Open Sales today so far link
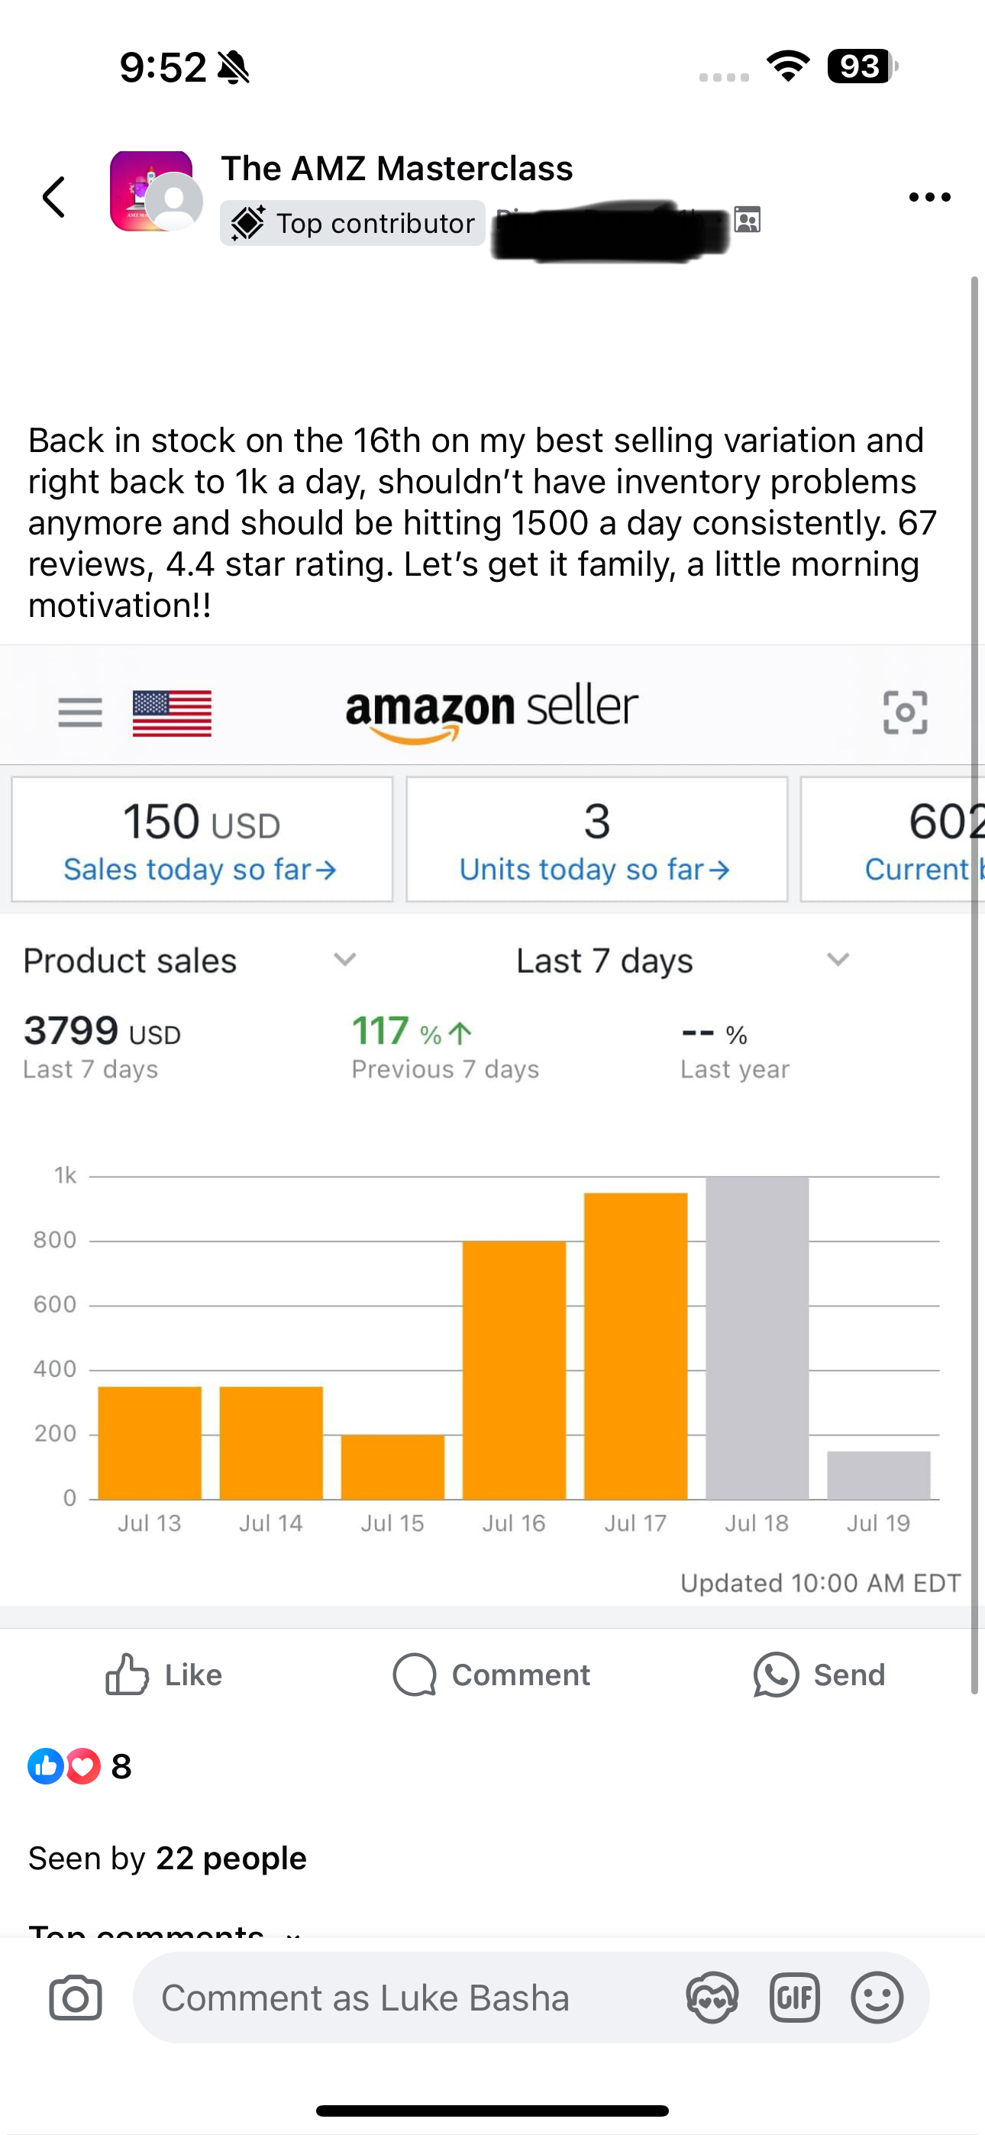Viewport: 985px width, 2135px height. pyautogui.click(x=201, y=870)
